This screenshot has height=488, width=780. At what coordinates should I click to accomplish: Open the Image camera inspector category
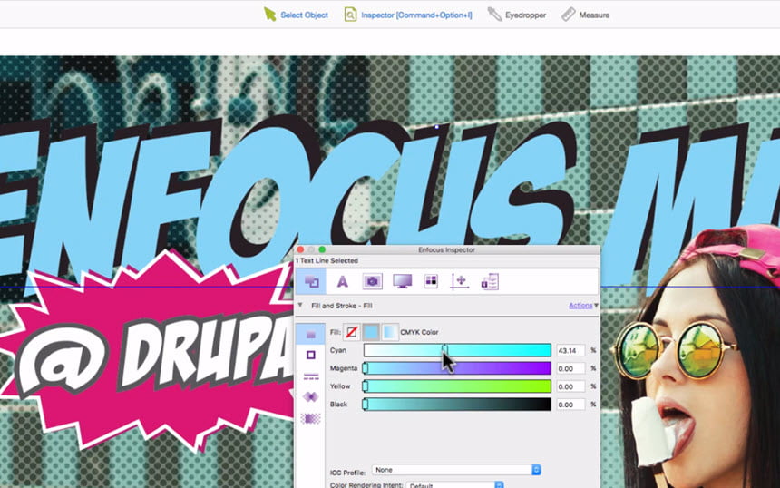(x=372, y=281)
